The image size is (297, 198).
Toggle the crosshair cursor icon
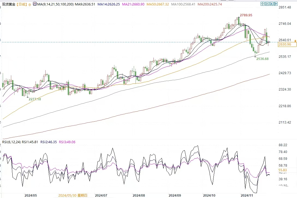coord(263,4)
